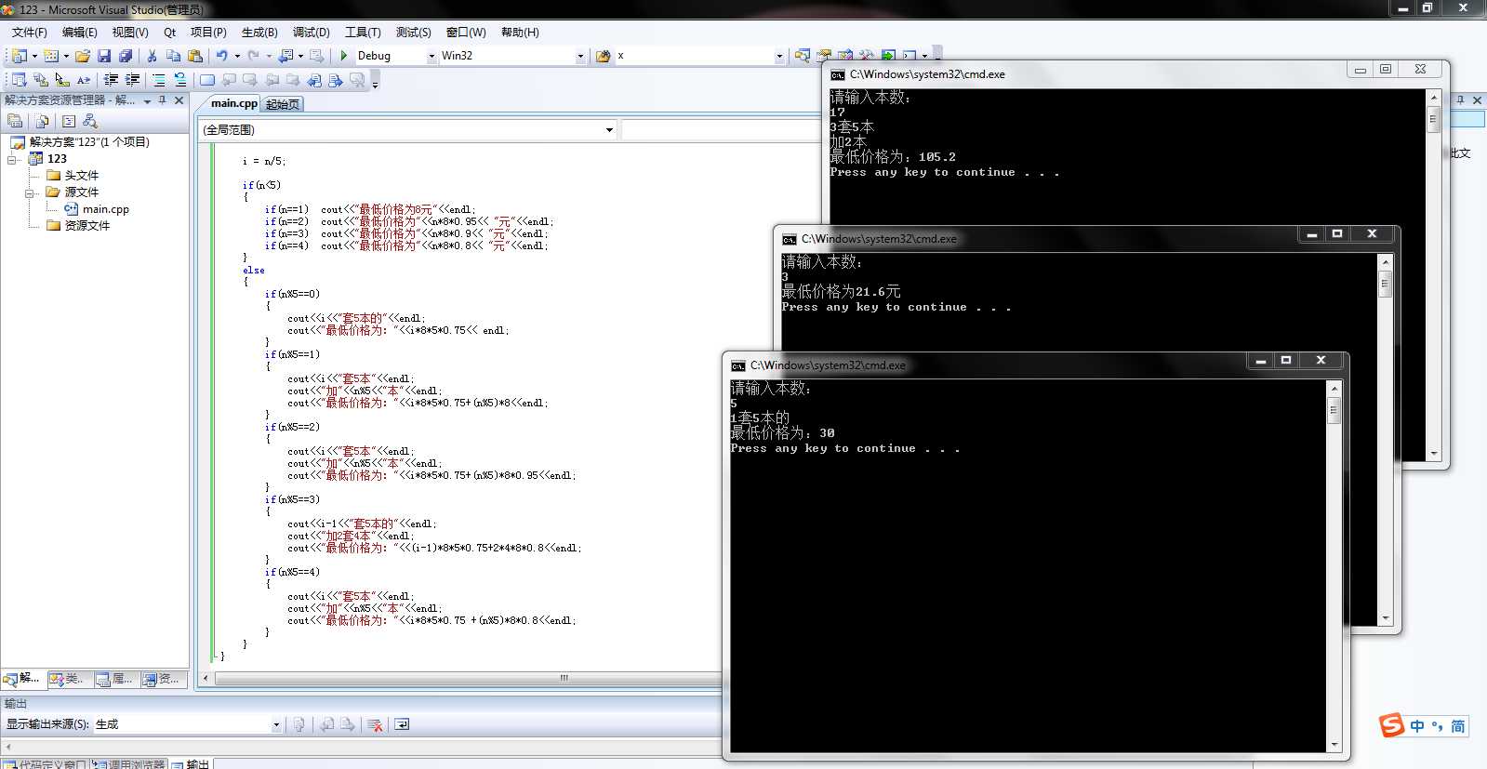Switch to class view tab 类..
Viewport: 1487px width, 769px height.
68,679
